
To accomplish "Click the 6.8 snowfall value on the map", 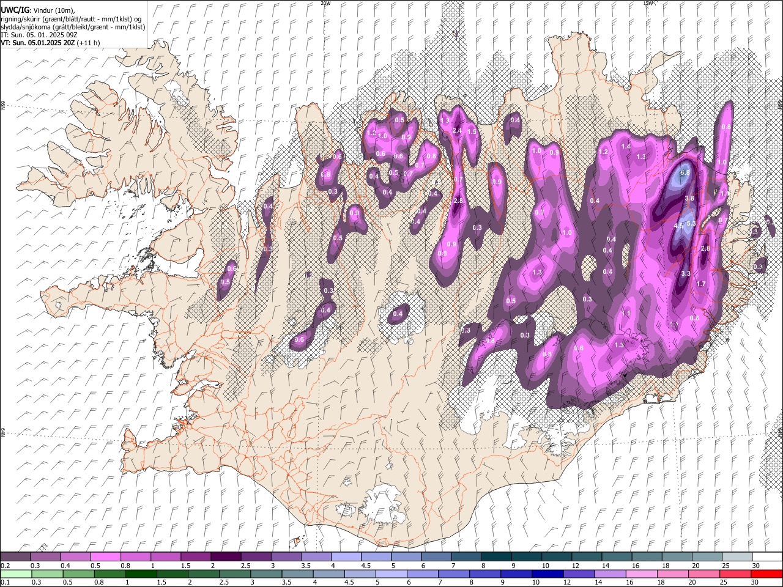I will coord(685,172).
